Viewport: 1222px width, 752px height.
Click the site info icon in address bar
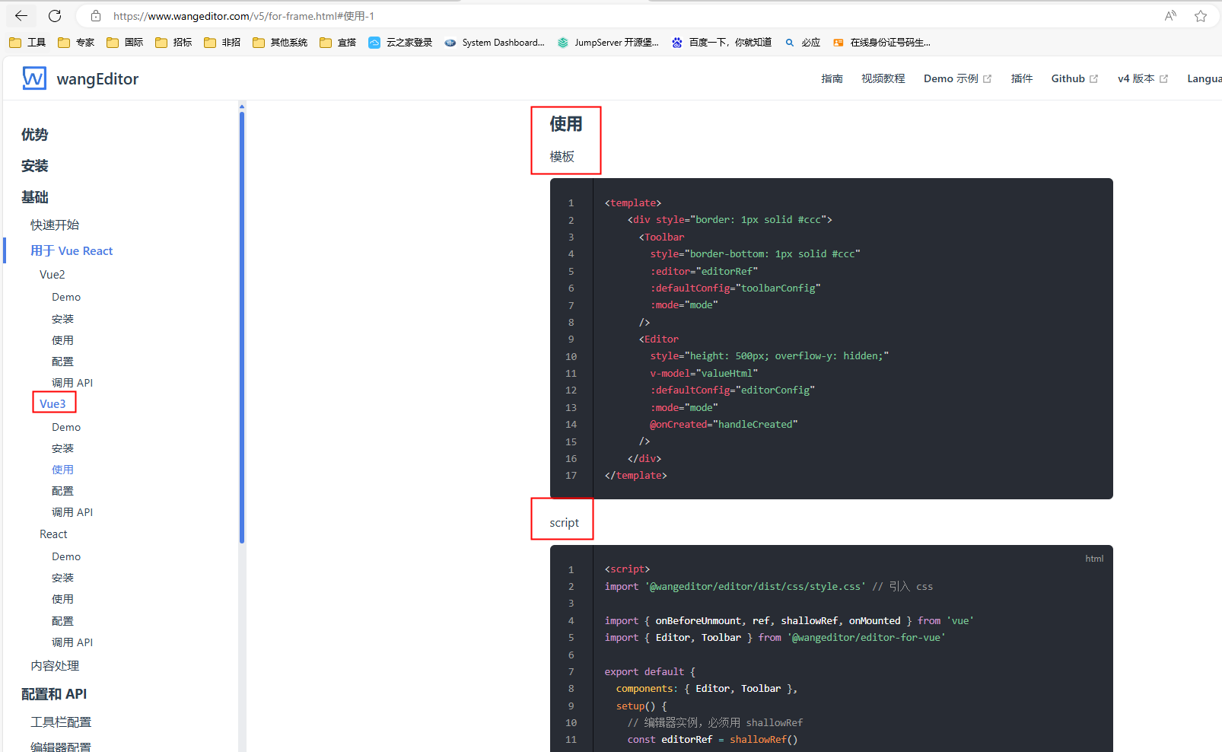[x=94, y=15]
